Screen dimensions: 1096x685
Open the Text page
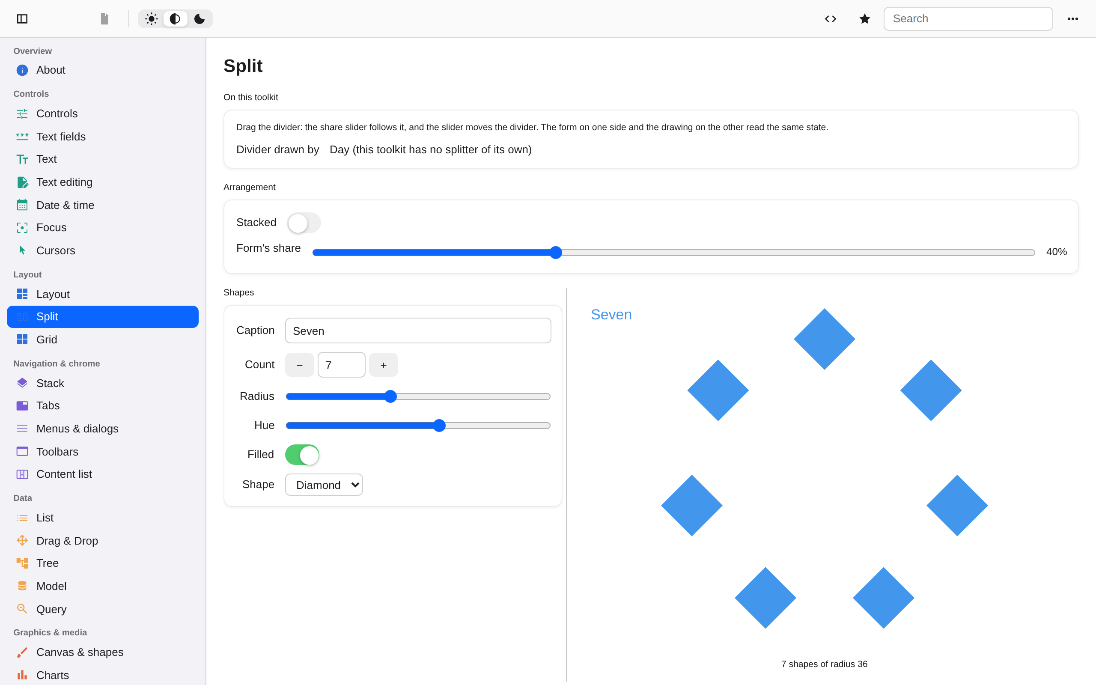103,159
